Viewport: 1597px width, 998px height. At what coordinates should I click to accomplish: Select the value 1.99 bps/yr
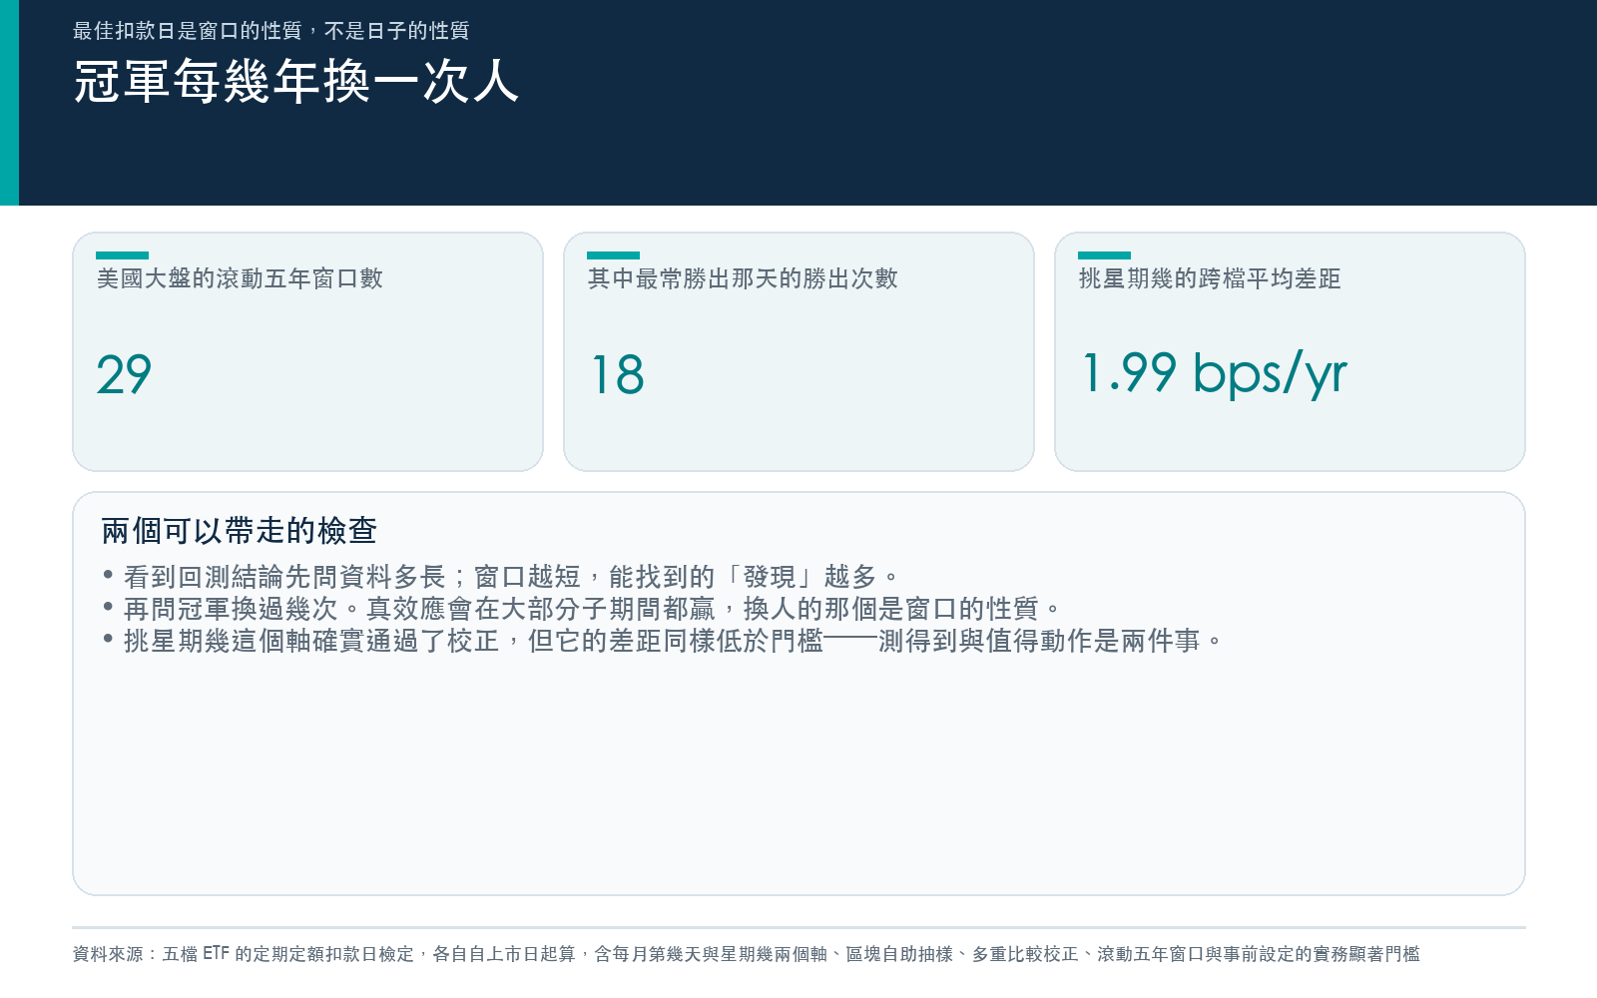pos(1215,375)
